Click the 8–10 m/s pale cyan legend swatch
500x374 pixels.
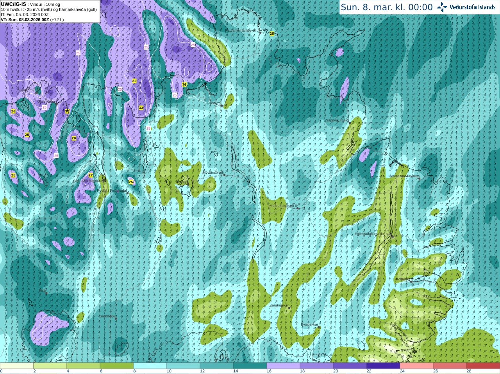(150, 366)
